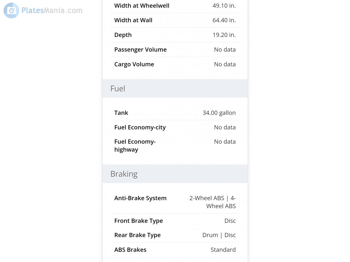Select the 34.00 gallon tank value
Viewport: 350px width, 262px height.
pos(219,113)
